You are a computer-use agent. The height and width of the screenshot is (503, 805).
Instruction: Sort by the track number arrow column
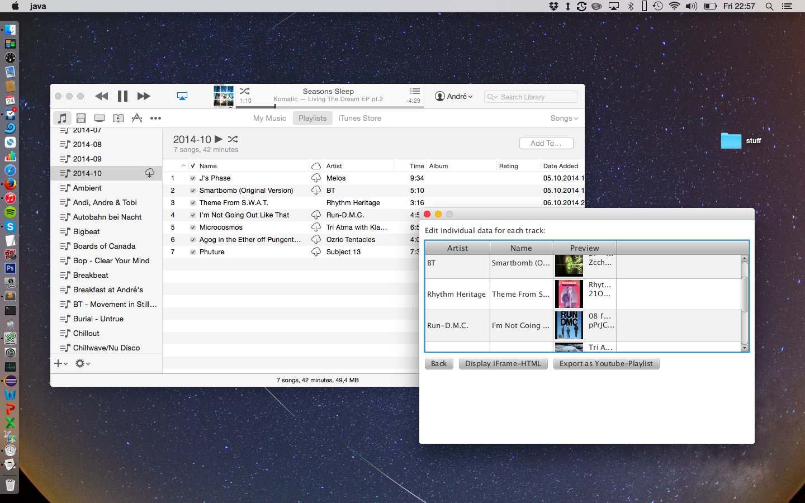click(183, 166)
